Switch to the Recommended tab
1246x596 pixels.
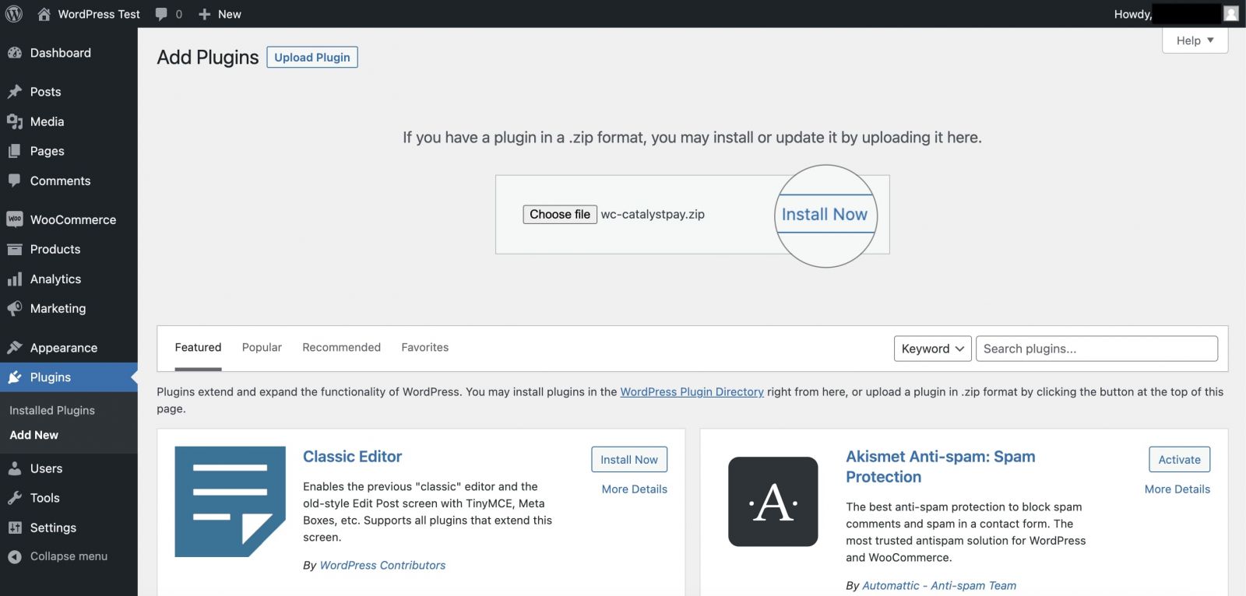pyautogui.click(x=341, y=348)
